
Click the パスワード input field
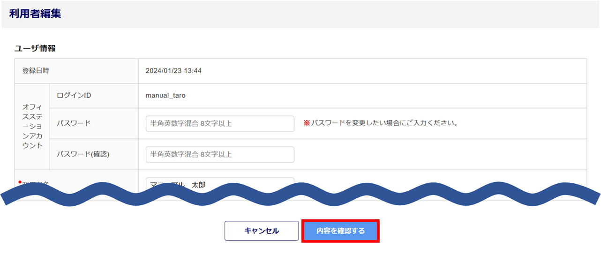pos(220,124)
